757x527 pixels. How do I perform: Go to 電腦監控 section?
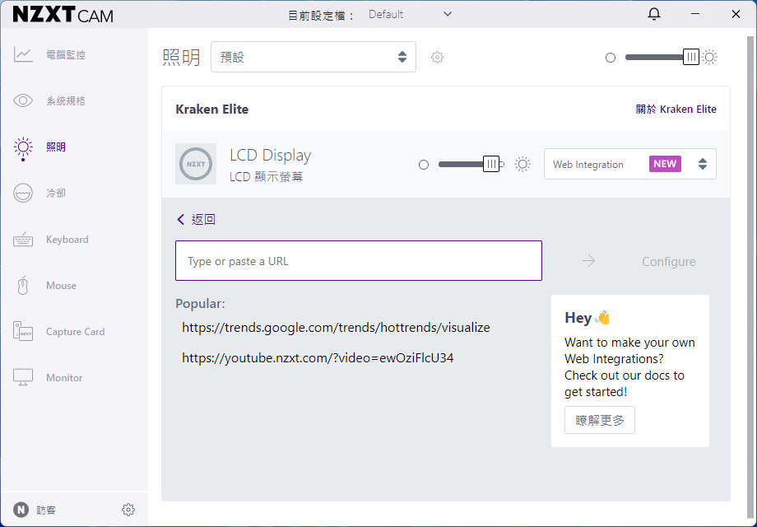point(66,54)
